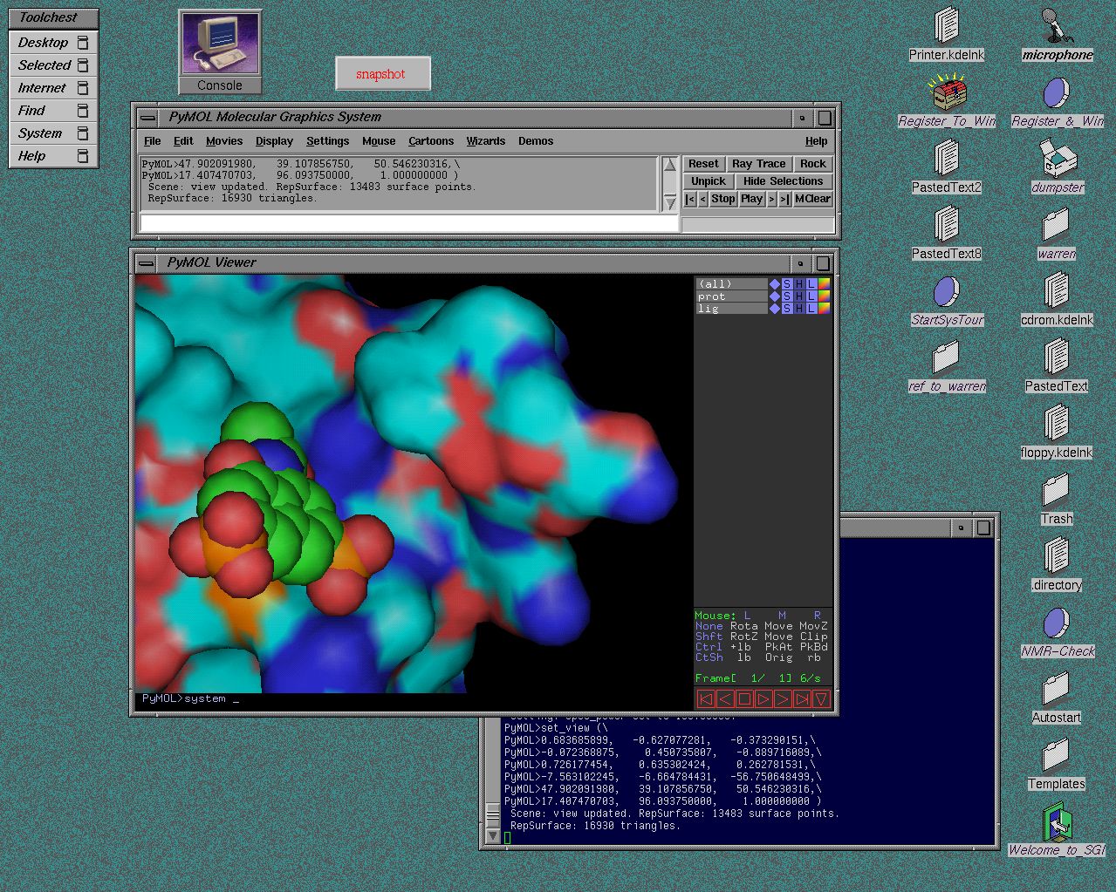The height and width of the screenshot is (892, 1116).
Task: Open the Settings menu
Action: 327,141
